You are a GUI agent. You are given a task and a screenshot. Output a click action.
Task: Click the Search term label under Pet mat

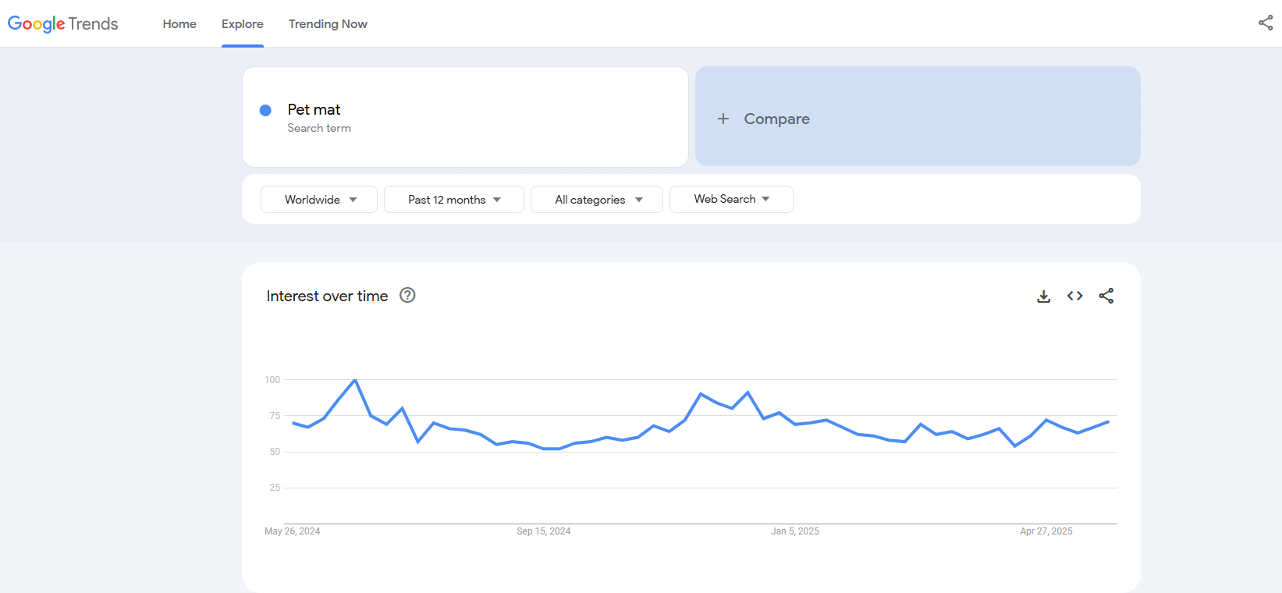click(x=319, y=128)
